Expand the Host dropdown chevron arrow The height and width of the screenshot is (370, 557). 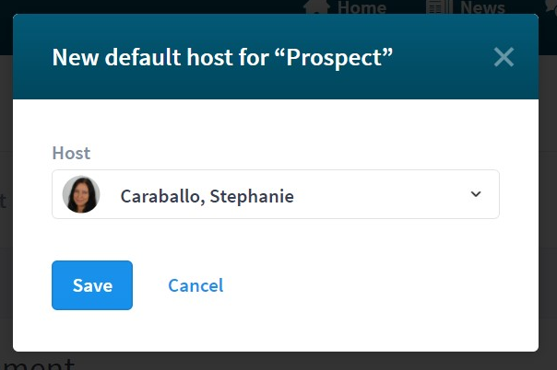[x=476, y=194]
